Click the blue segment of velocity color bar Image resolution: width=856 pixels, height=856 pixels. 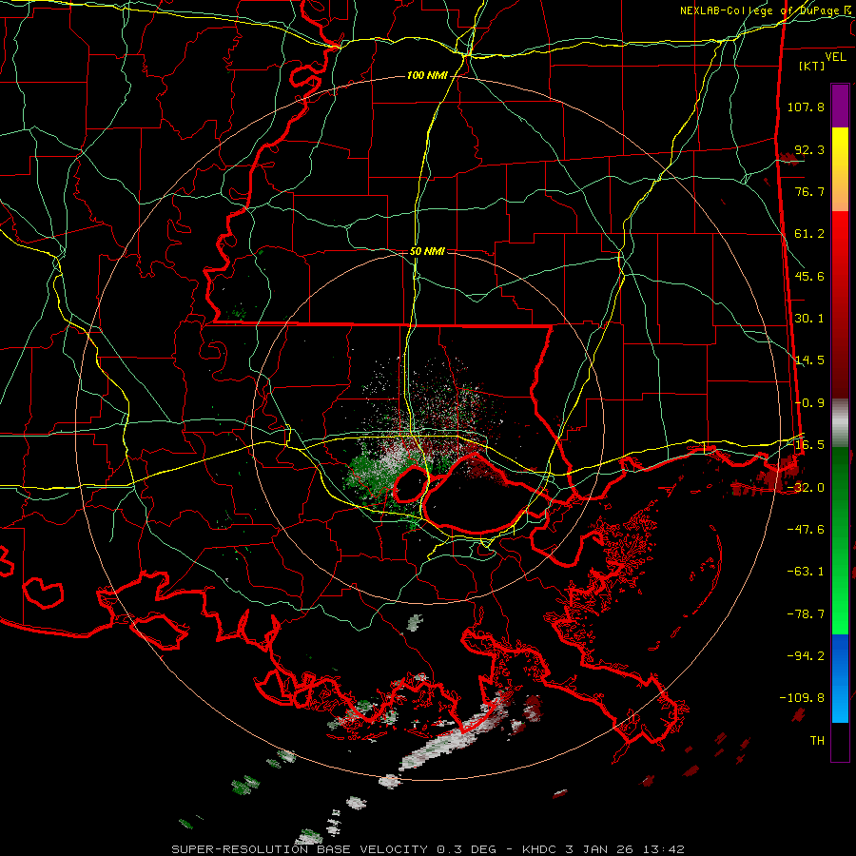[x=840, y=678]
